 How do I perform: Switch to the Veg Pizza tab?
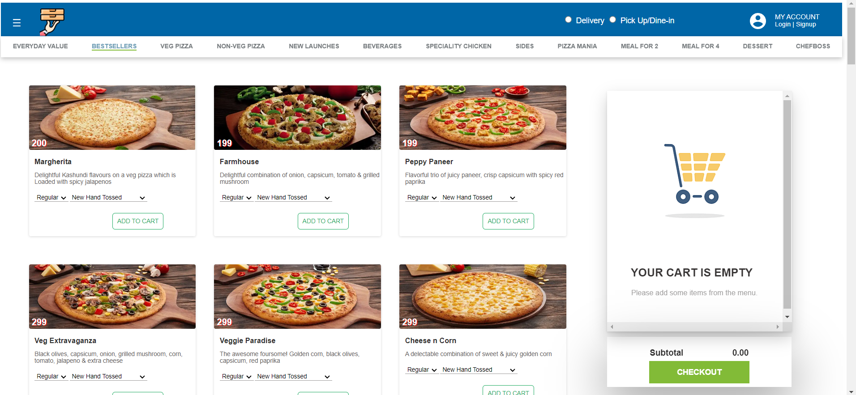176,46
